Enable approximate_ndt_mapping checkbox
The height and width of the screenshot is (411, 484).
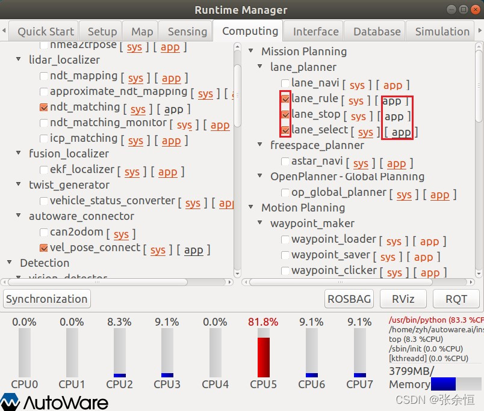[44, 92]
